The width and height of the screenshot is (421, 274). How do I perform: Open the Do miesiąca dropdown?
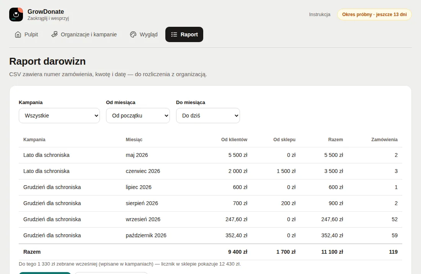(208, 116)
